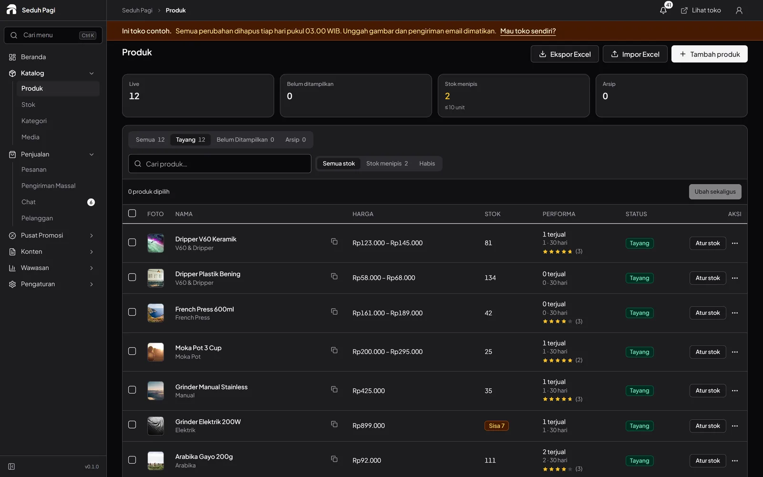The width and height of the screenshot is (763, 477).
Task: Open the Dripper V60 Keramik thumbnail
Action: (x=155, y=243)
